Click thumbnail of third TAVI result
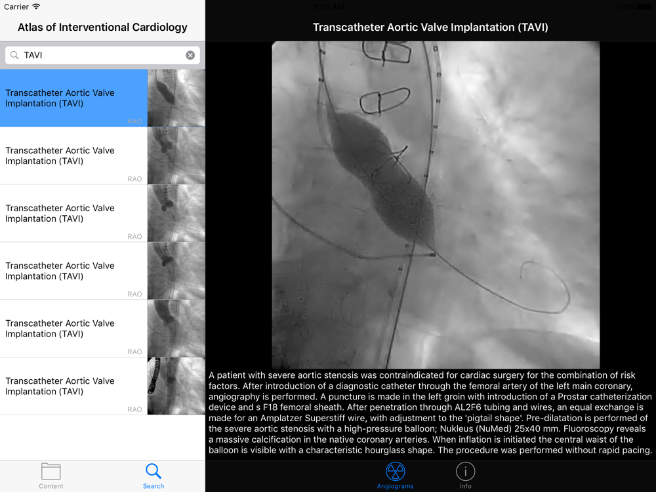 tap(176, 213)
